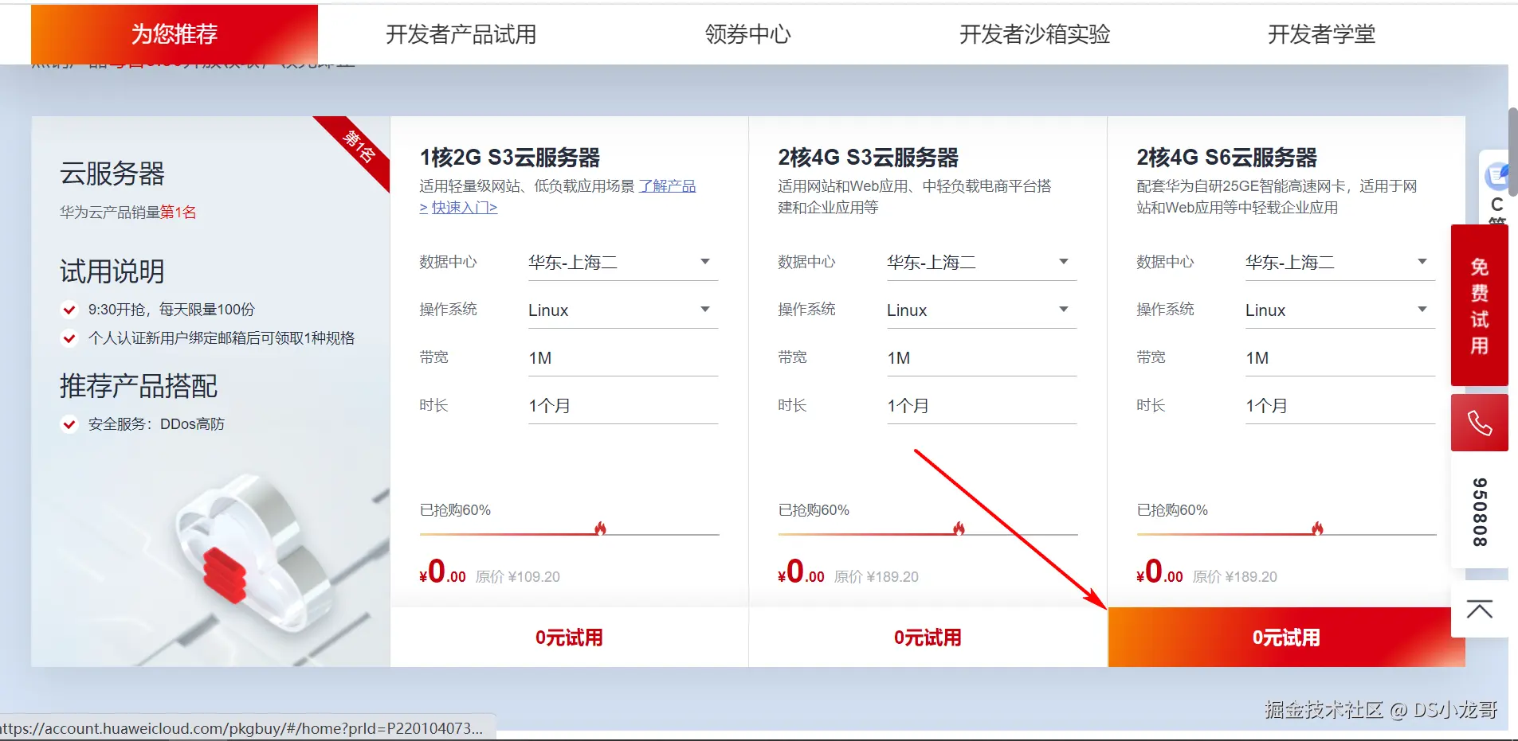Click the ¥0.00 price in 1核2G S3 card
1518x741 pixels.
[443, 571]
